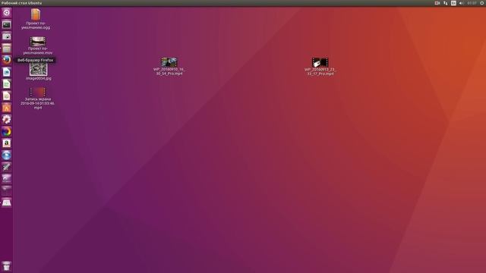The height and width of the screenshot is (273, 486).
Task: Open LibreOffice Calc from the launcher
Action: 7,84
